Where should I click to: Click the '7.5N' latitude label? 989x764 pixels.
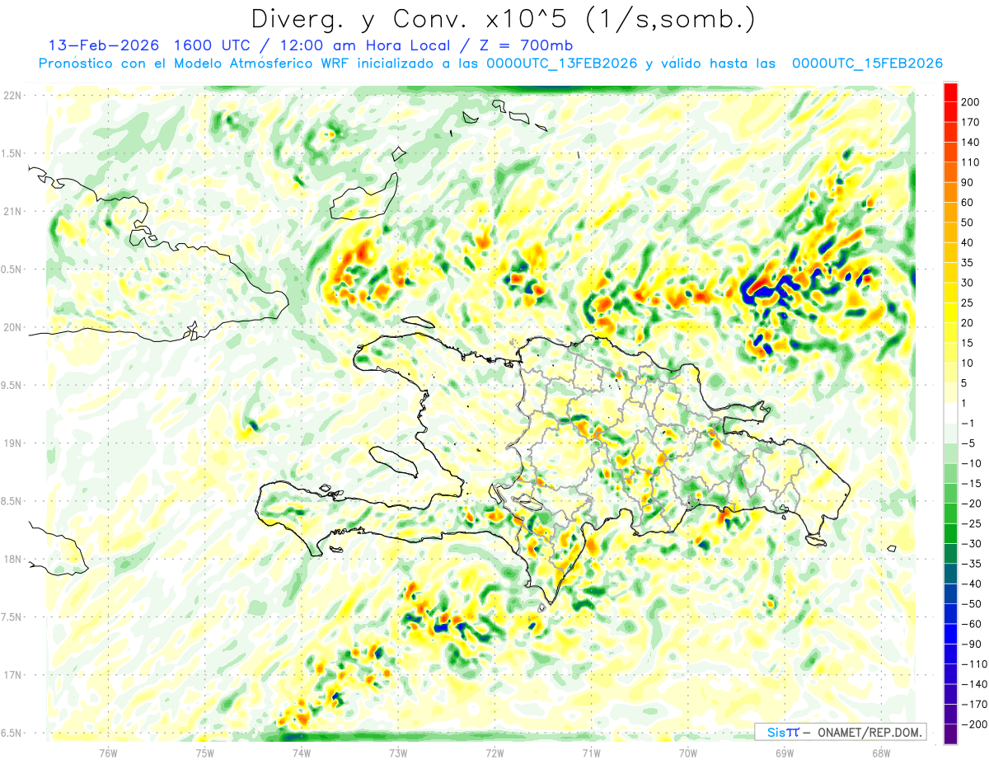[12, 617]
